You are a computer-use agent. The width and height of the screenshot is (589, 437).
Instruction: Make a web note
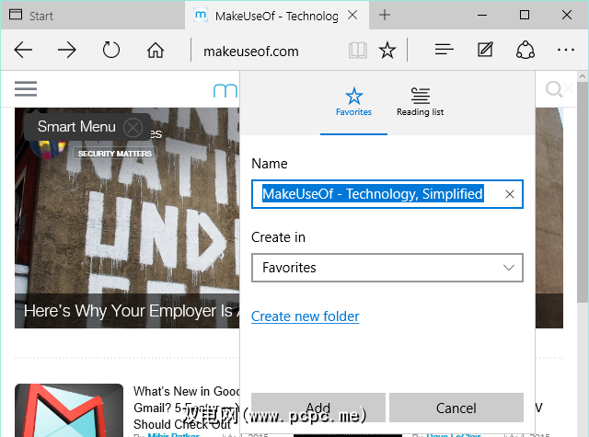pyautogui.click(x=485, y=50)
